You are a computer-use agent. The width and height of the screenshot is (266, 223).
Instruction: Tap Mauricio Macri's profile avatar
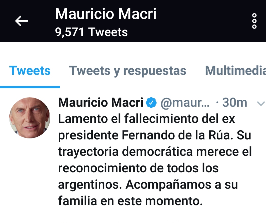pyautogui.click(x=30, y=118)
